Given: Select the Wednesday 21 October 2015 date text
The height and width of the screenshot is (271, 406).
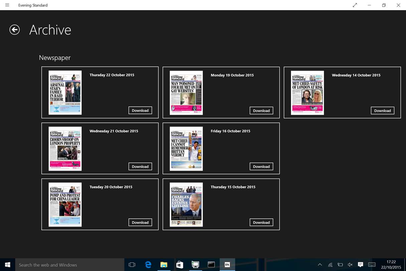Looking at the screenshot, I should pos(114,131).
